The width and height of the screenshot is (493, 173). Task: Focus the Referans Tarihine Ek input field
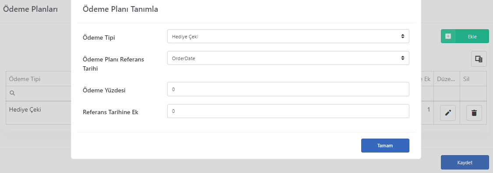tap(288, 111)
